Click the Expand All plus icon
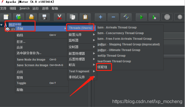The width and height of the screenshot is (185, 107). [x=100, y=17]
